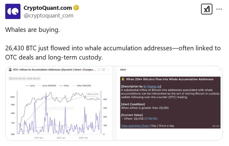
Task: Open the CryptoQuant profile avatar
Action: (13, 11)
